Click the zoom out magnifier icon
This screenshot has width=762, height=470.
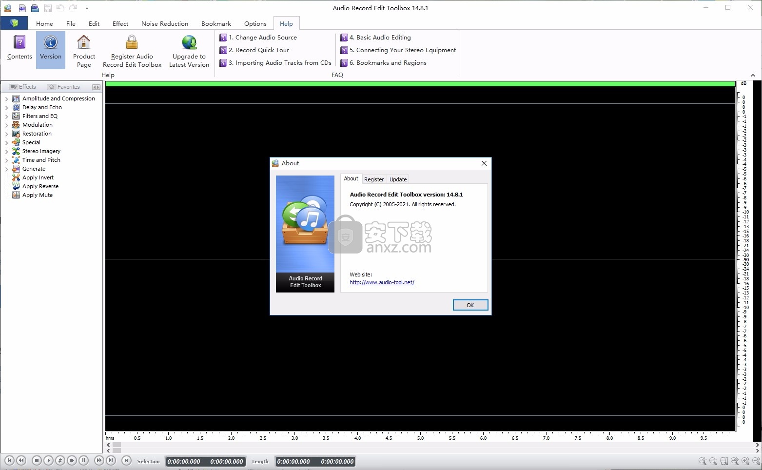pos(713,461)
